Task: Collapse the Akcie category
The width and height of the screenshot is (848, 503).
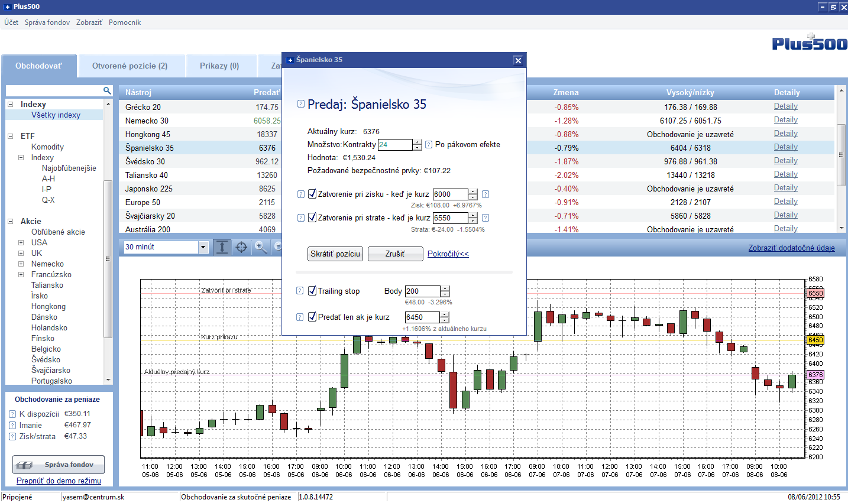Action: coord(10,222)
